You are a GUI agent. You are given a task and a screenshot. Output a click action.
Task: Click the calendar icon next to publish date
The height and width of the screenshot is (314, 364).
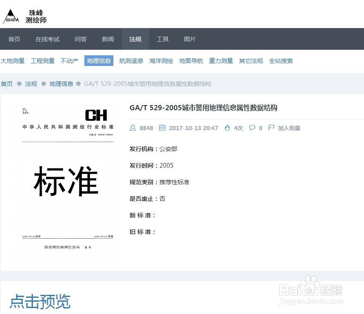pyautogui.click(x=162, y=128)
